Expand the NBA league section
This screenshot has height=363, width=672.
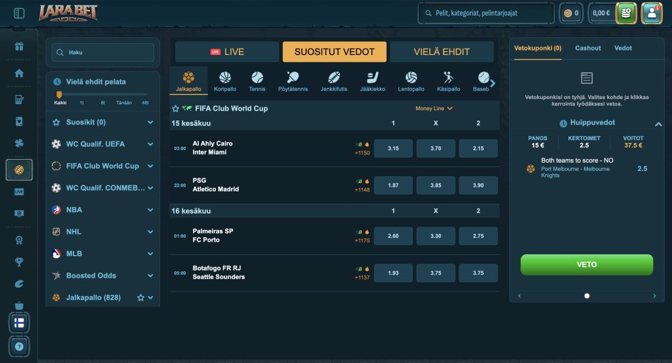coord(102,210)
